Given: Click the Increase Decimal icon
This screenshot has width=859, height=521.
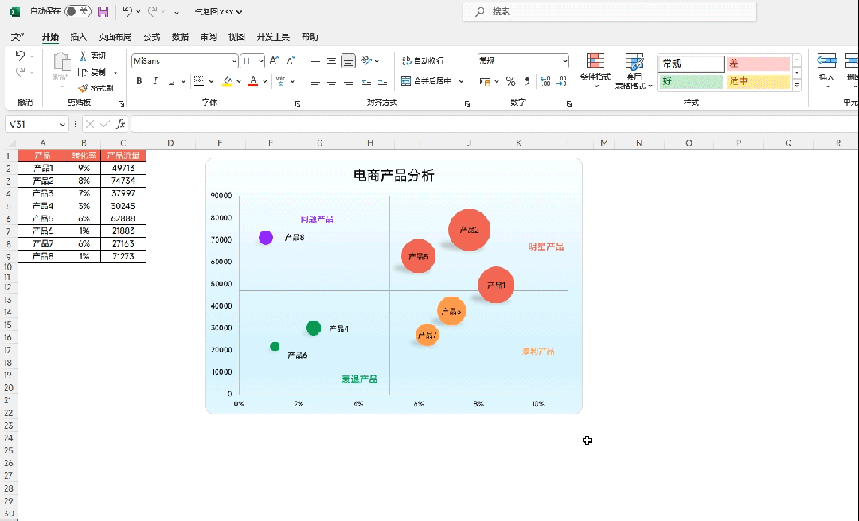Looking at the screenshot, I should click(545, 81).
